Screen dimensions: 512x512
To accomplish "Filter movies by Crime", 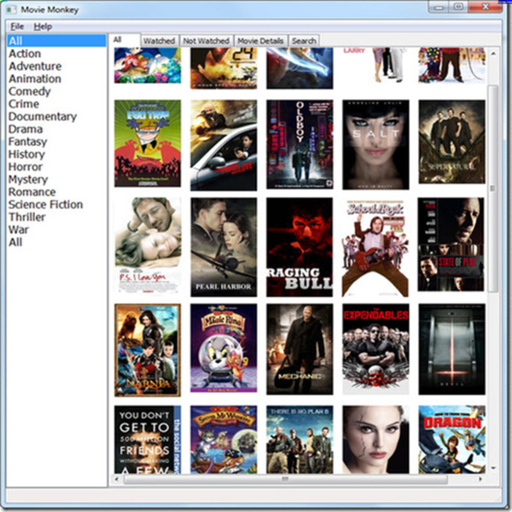I will [24, 104].
